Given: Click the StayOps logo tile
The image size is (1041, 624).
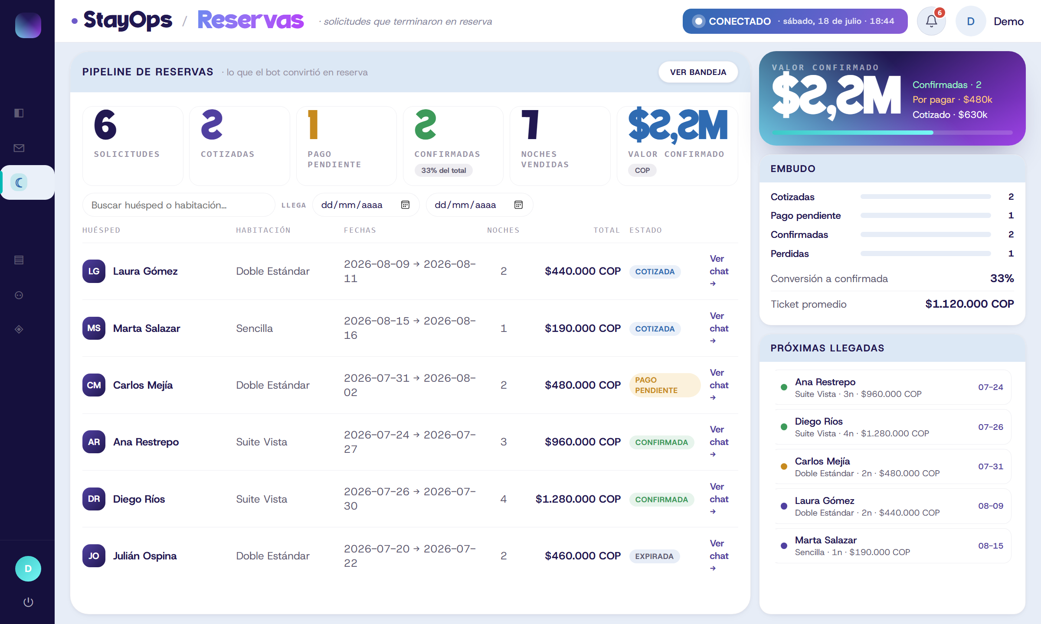Looking at the screenshot, I should pos(28,25).
